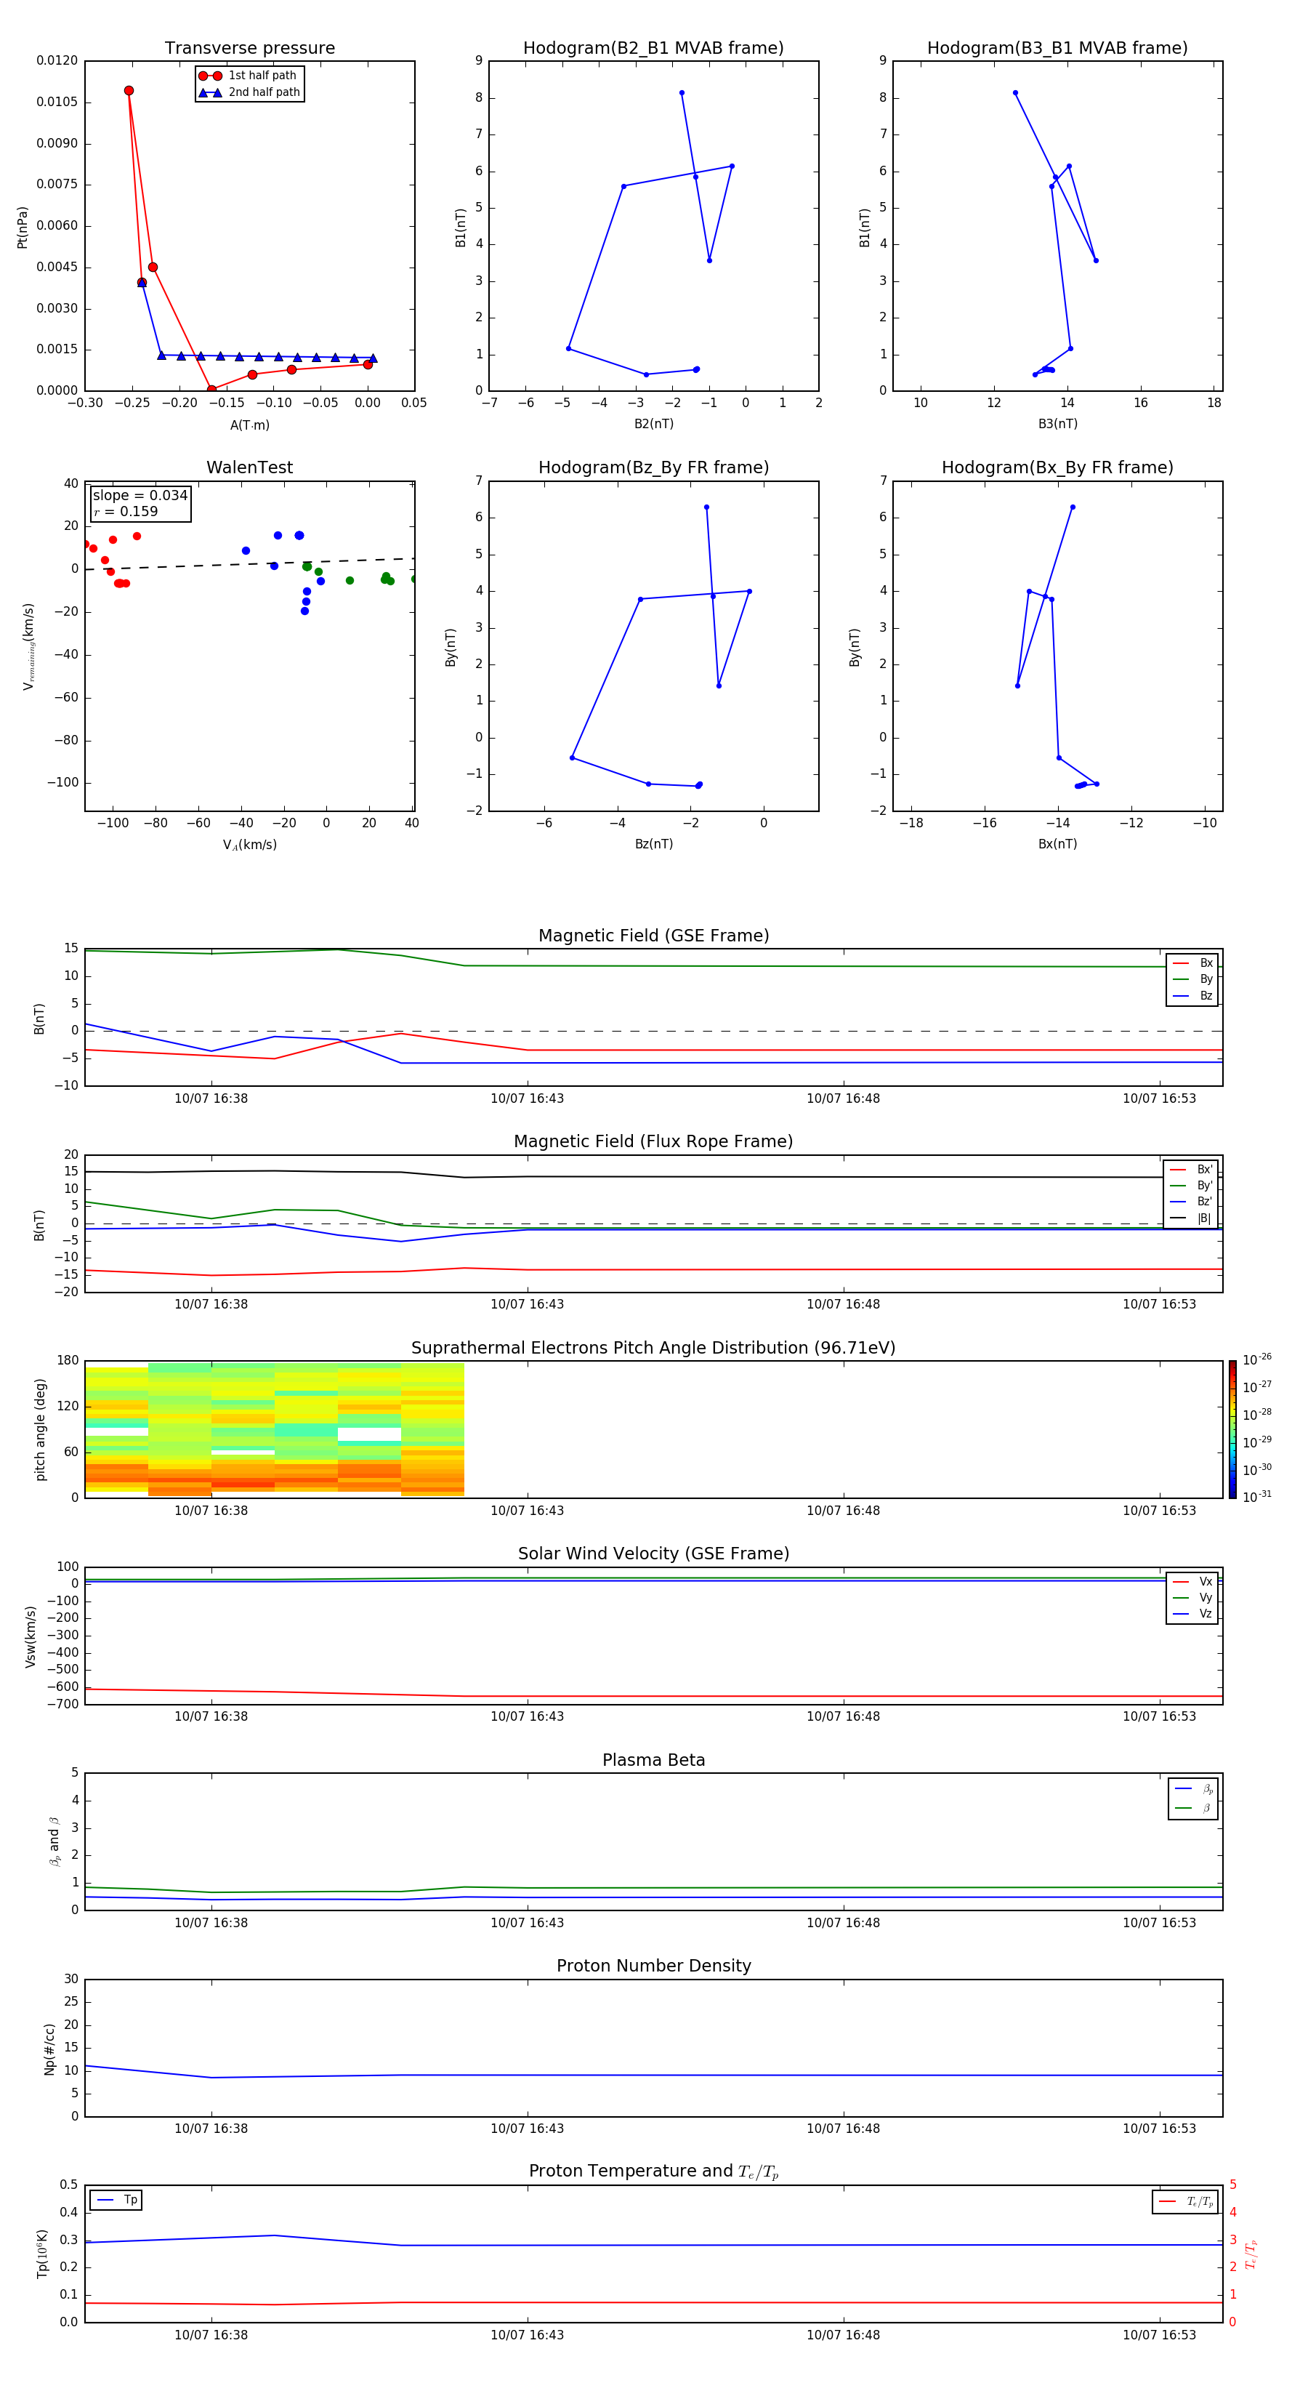
Task: Click the "Vsw(km/s)" y-axis label
Action: click(x=31, y=1636)
